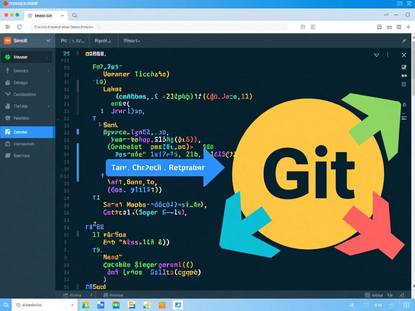Select the shield icon in the left sidebar
Image resolution: width=415 pixels, height=311 pixels.
8,118
